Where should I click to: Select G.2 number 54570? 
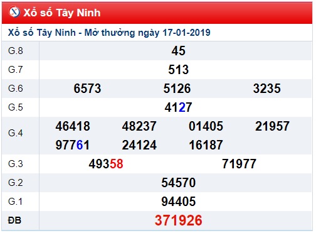point(179,183)
